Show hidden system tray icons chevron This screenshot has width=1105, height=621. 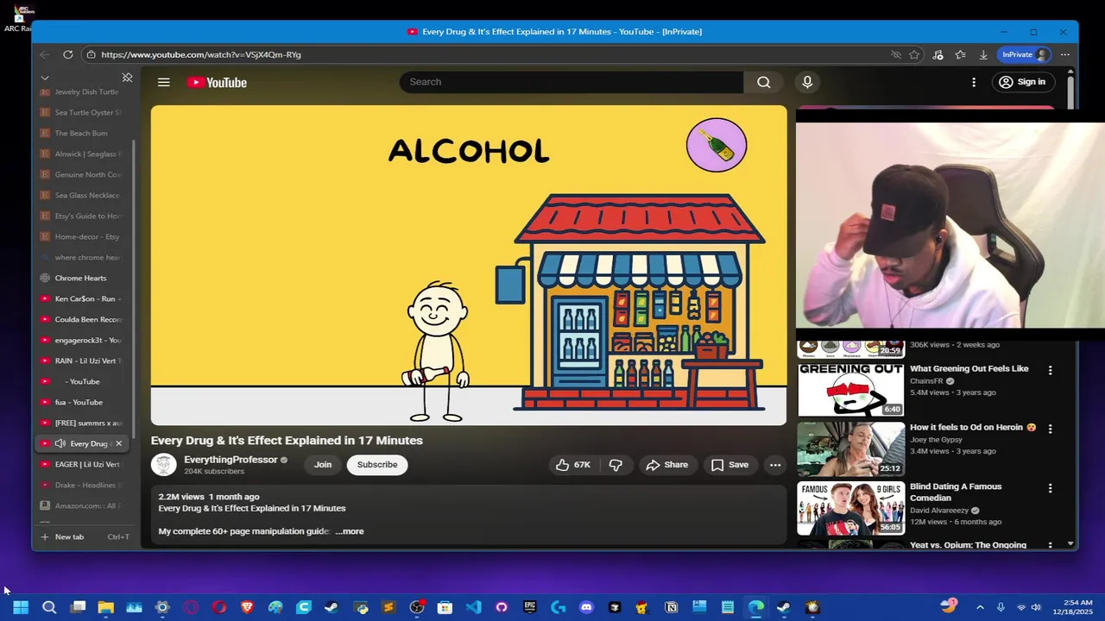point(980,607)
